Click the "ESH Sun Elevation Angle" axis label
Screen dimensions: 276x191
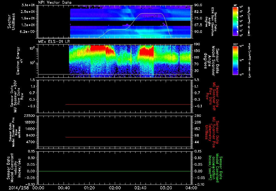pos(211,22)
